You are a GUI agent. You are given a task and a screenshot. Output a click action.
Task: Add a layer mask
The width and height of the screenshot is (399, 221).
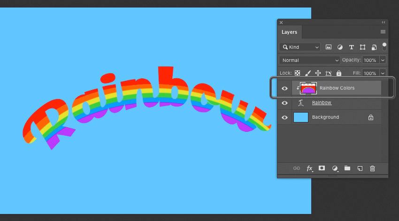pyautogui.click(x=322, y=168)
